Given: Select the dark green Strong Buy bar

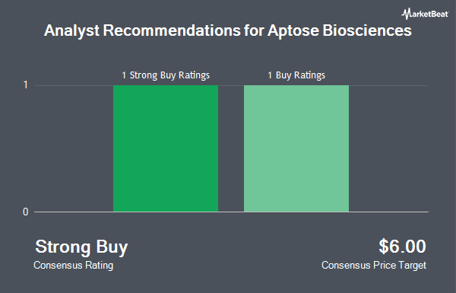Looking at the screenshot, I should pos(166,148).
